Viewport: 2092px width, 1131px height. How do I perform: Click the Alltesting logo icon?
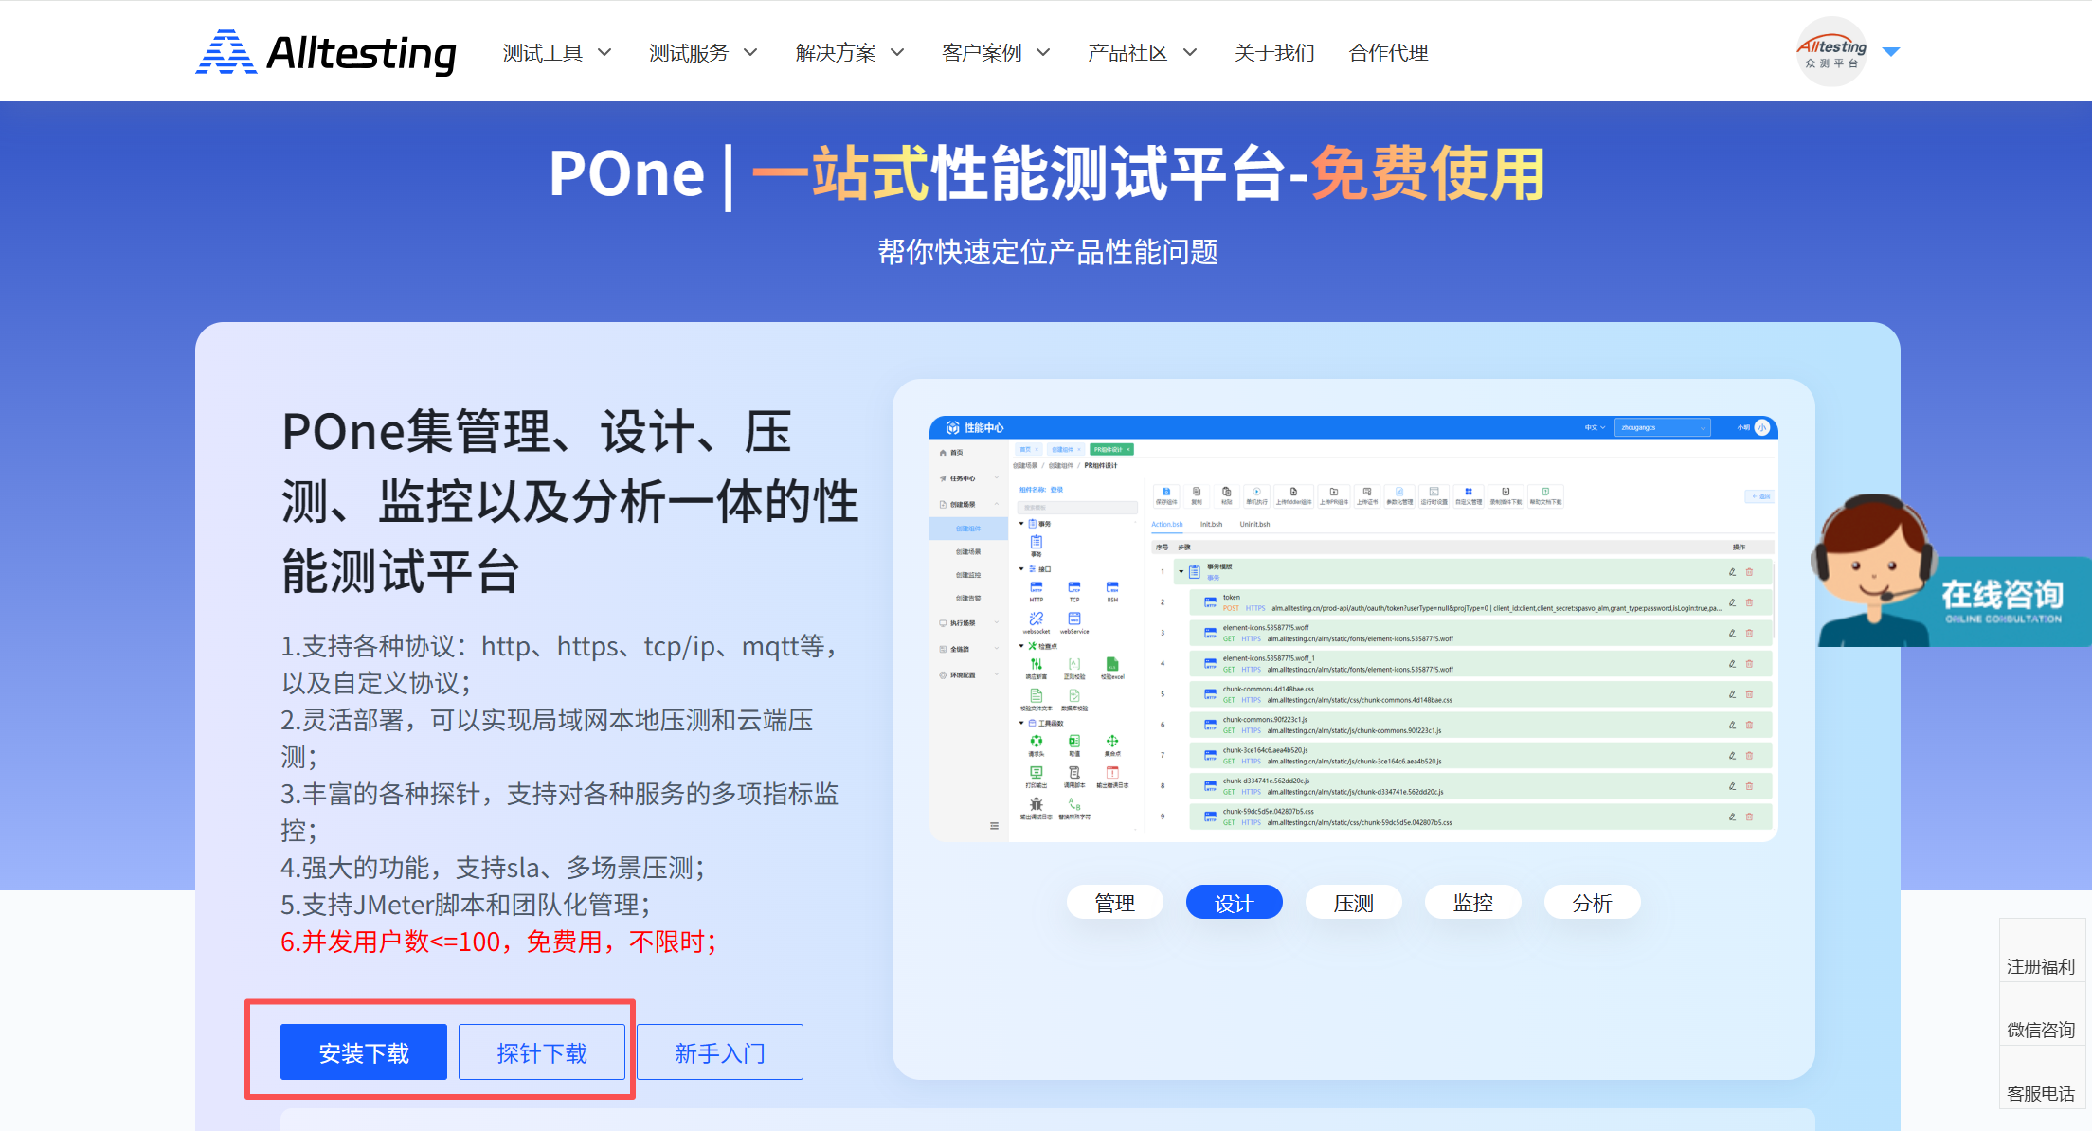tap(225, 52)
